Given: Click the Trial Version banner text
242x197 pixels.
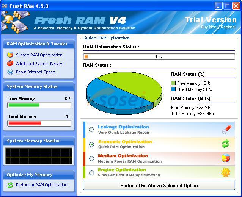Looking at the screenshot, I should 211,20.
